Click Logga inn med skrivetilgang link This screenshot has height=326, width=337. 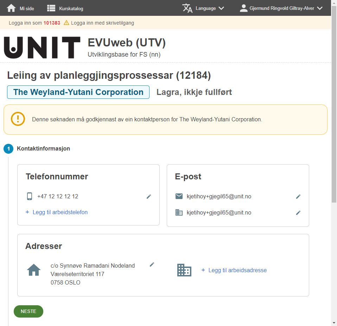(102, 23)
